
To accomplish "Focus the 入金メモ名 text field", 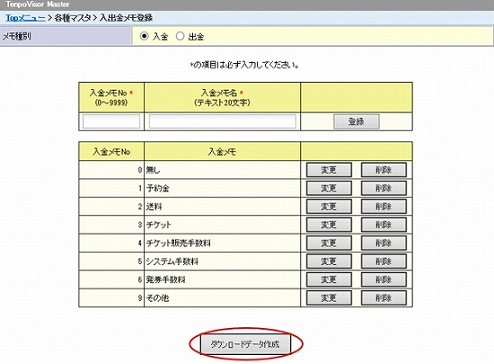I will [223, 121].
